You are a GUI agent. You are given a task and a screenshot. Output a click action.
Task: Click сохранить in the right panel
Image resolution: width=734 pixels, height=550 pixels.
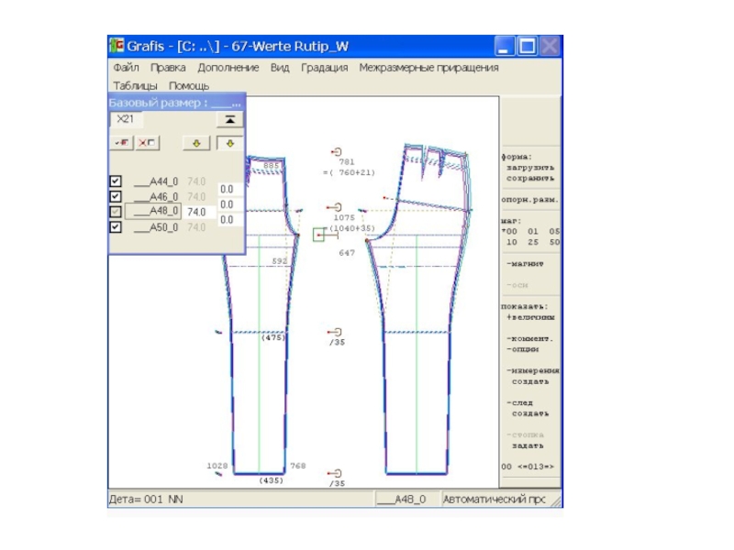pyautogui.click(x=530, y=179)
